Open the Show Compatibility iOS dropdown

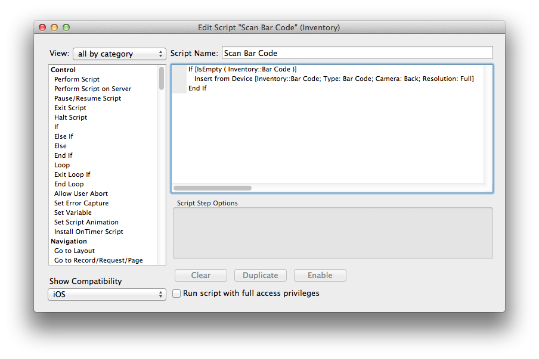(x=107, y=295)
